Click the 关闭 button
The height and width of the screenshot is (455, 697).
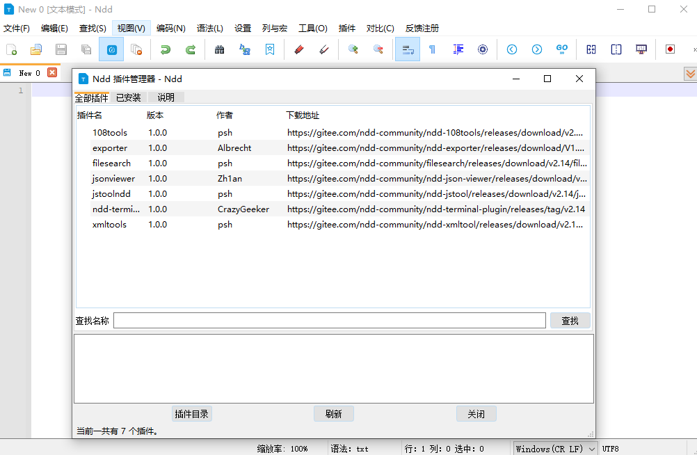pyautogui.click(x=476, y=414)
